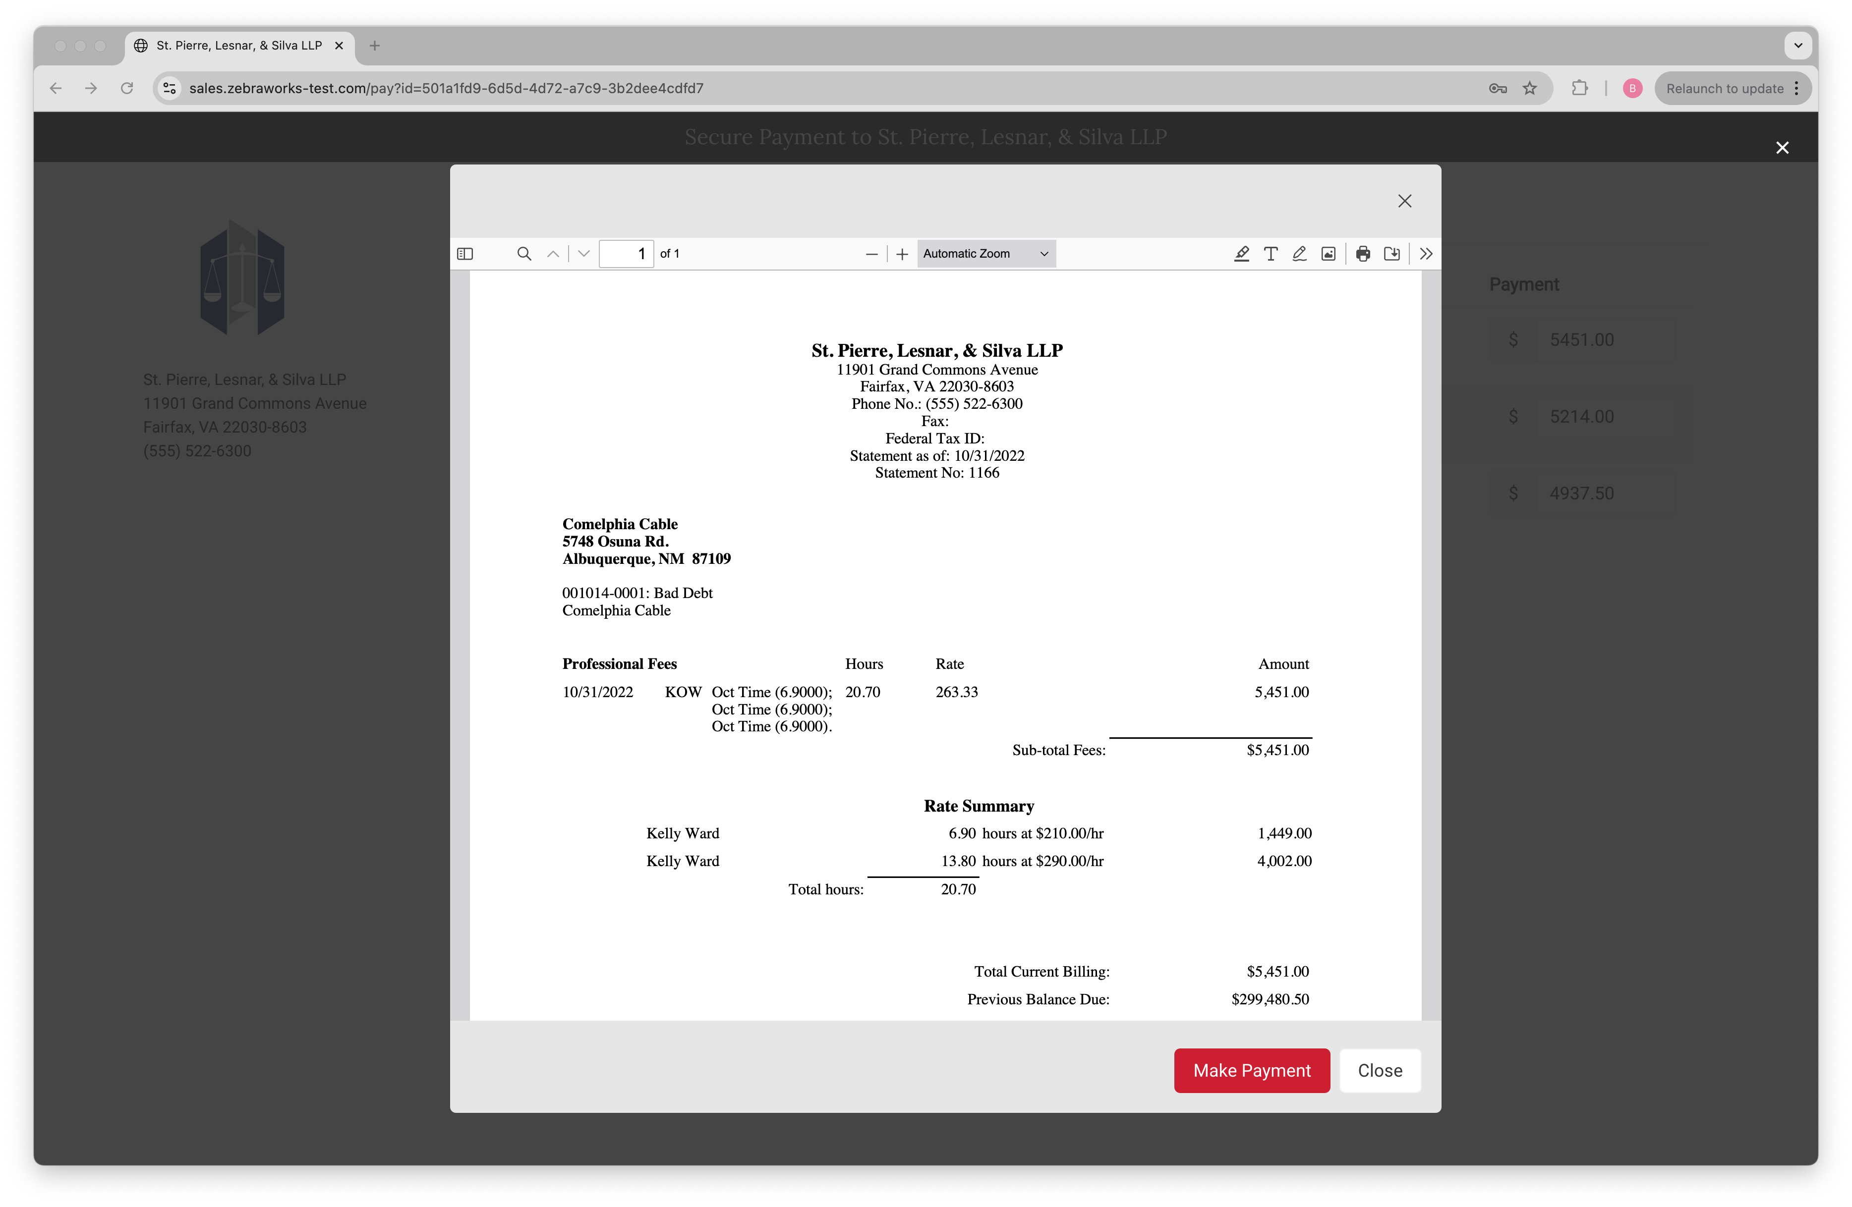Image resolution: width=1852 pixels, height=1207 pixels.
Task: Click the zoom out icon
Action: [871, 254]
